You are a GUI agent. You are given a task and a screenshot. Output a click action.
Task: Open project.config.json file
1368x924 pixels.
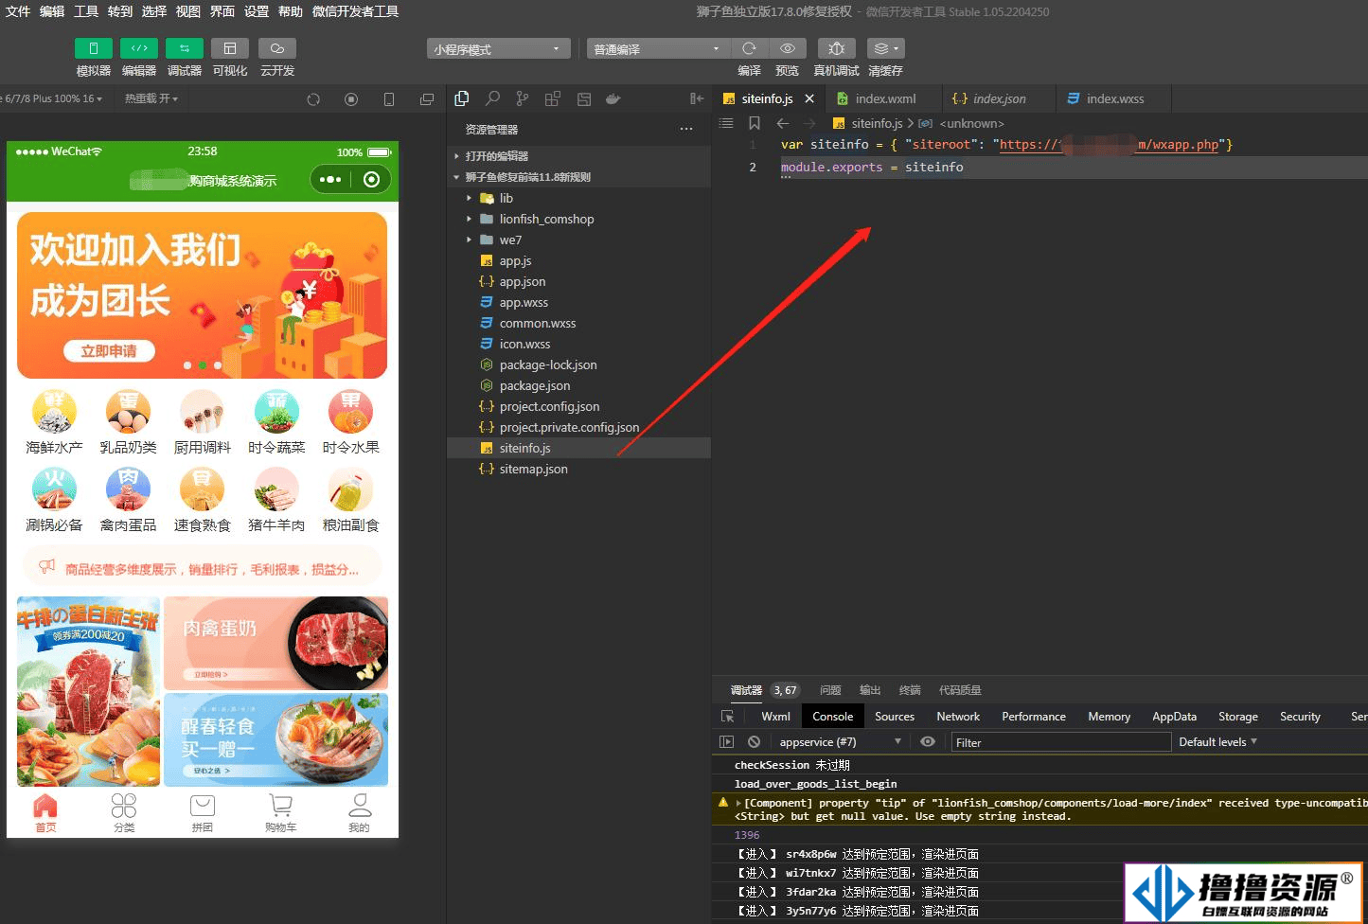tap(578, 406)
